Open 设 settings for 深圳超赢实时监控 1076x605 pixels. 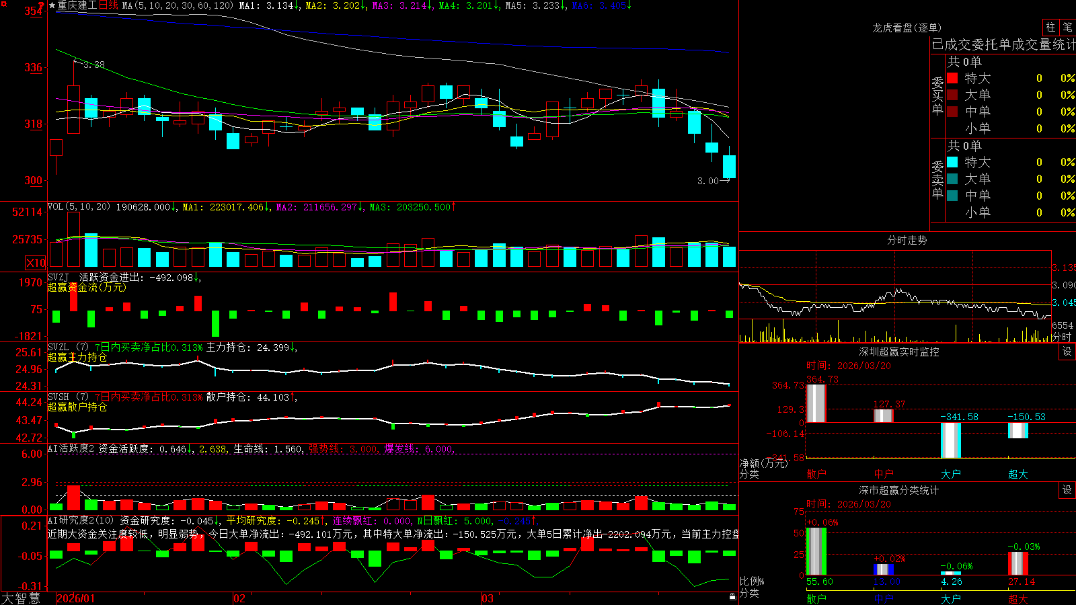point(1067,352)
